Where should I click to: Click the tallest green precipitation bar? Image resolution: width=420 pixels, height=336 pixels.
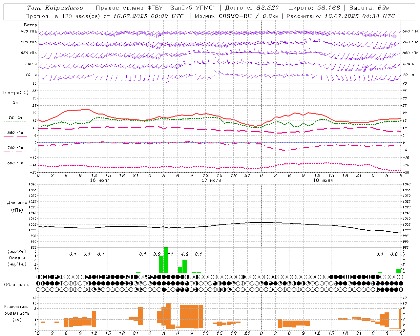click(166, 260)
